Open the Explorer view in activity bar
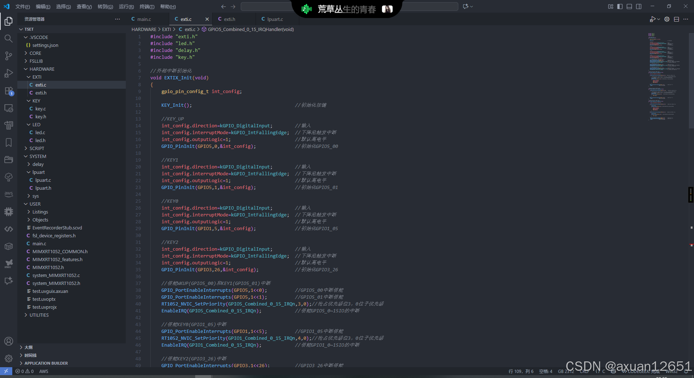 (x=9, y=21)
